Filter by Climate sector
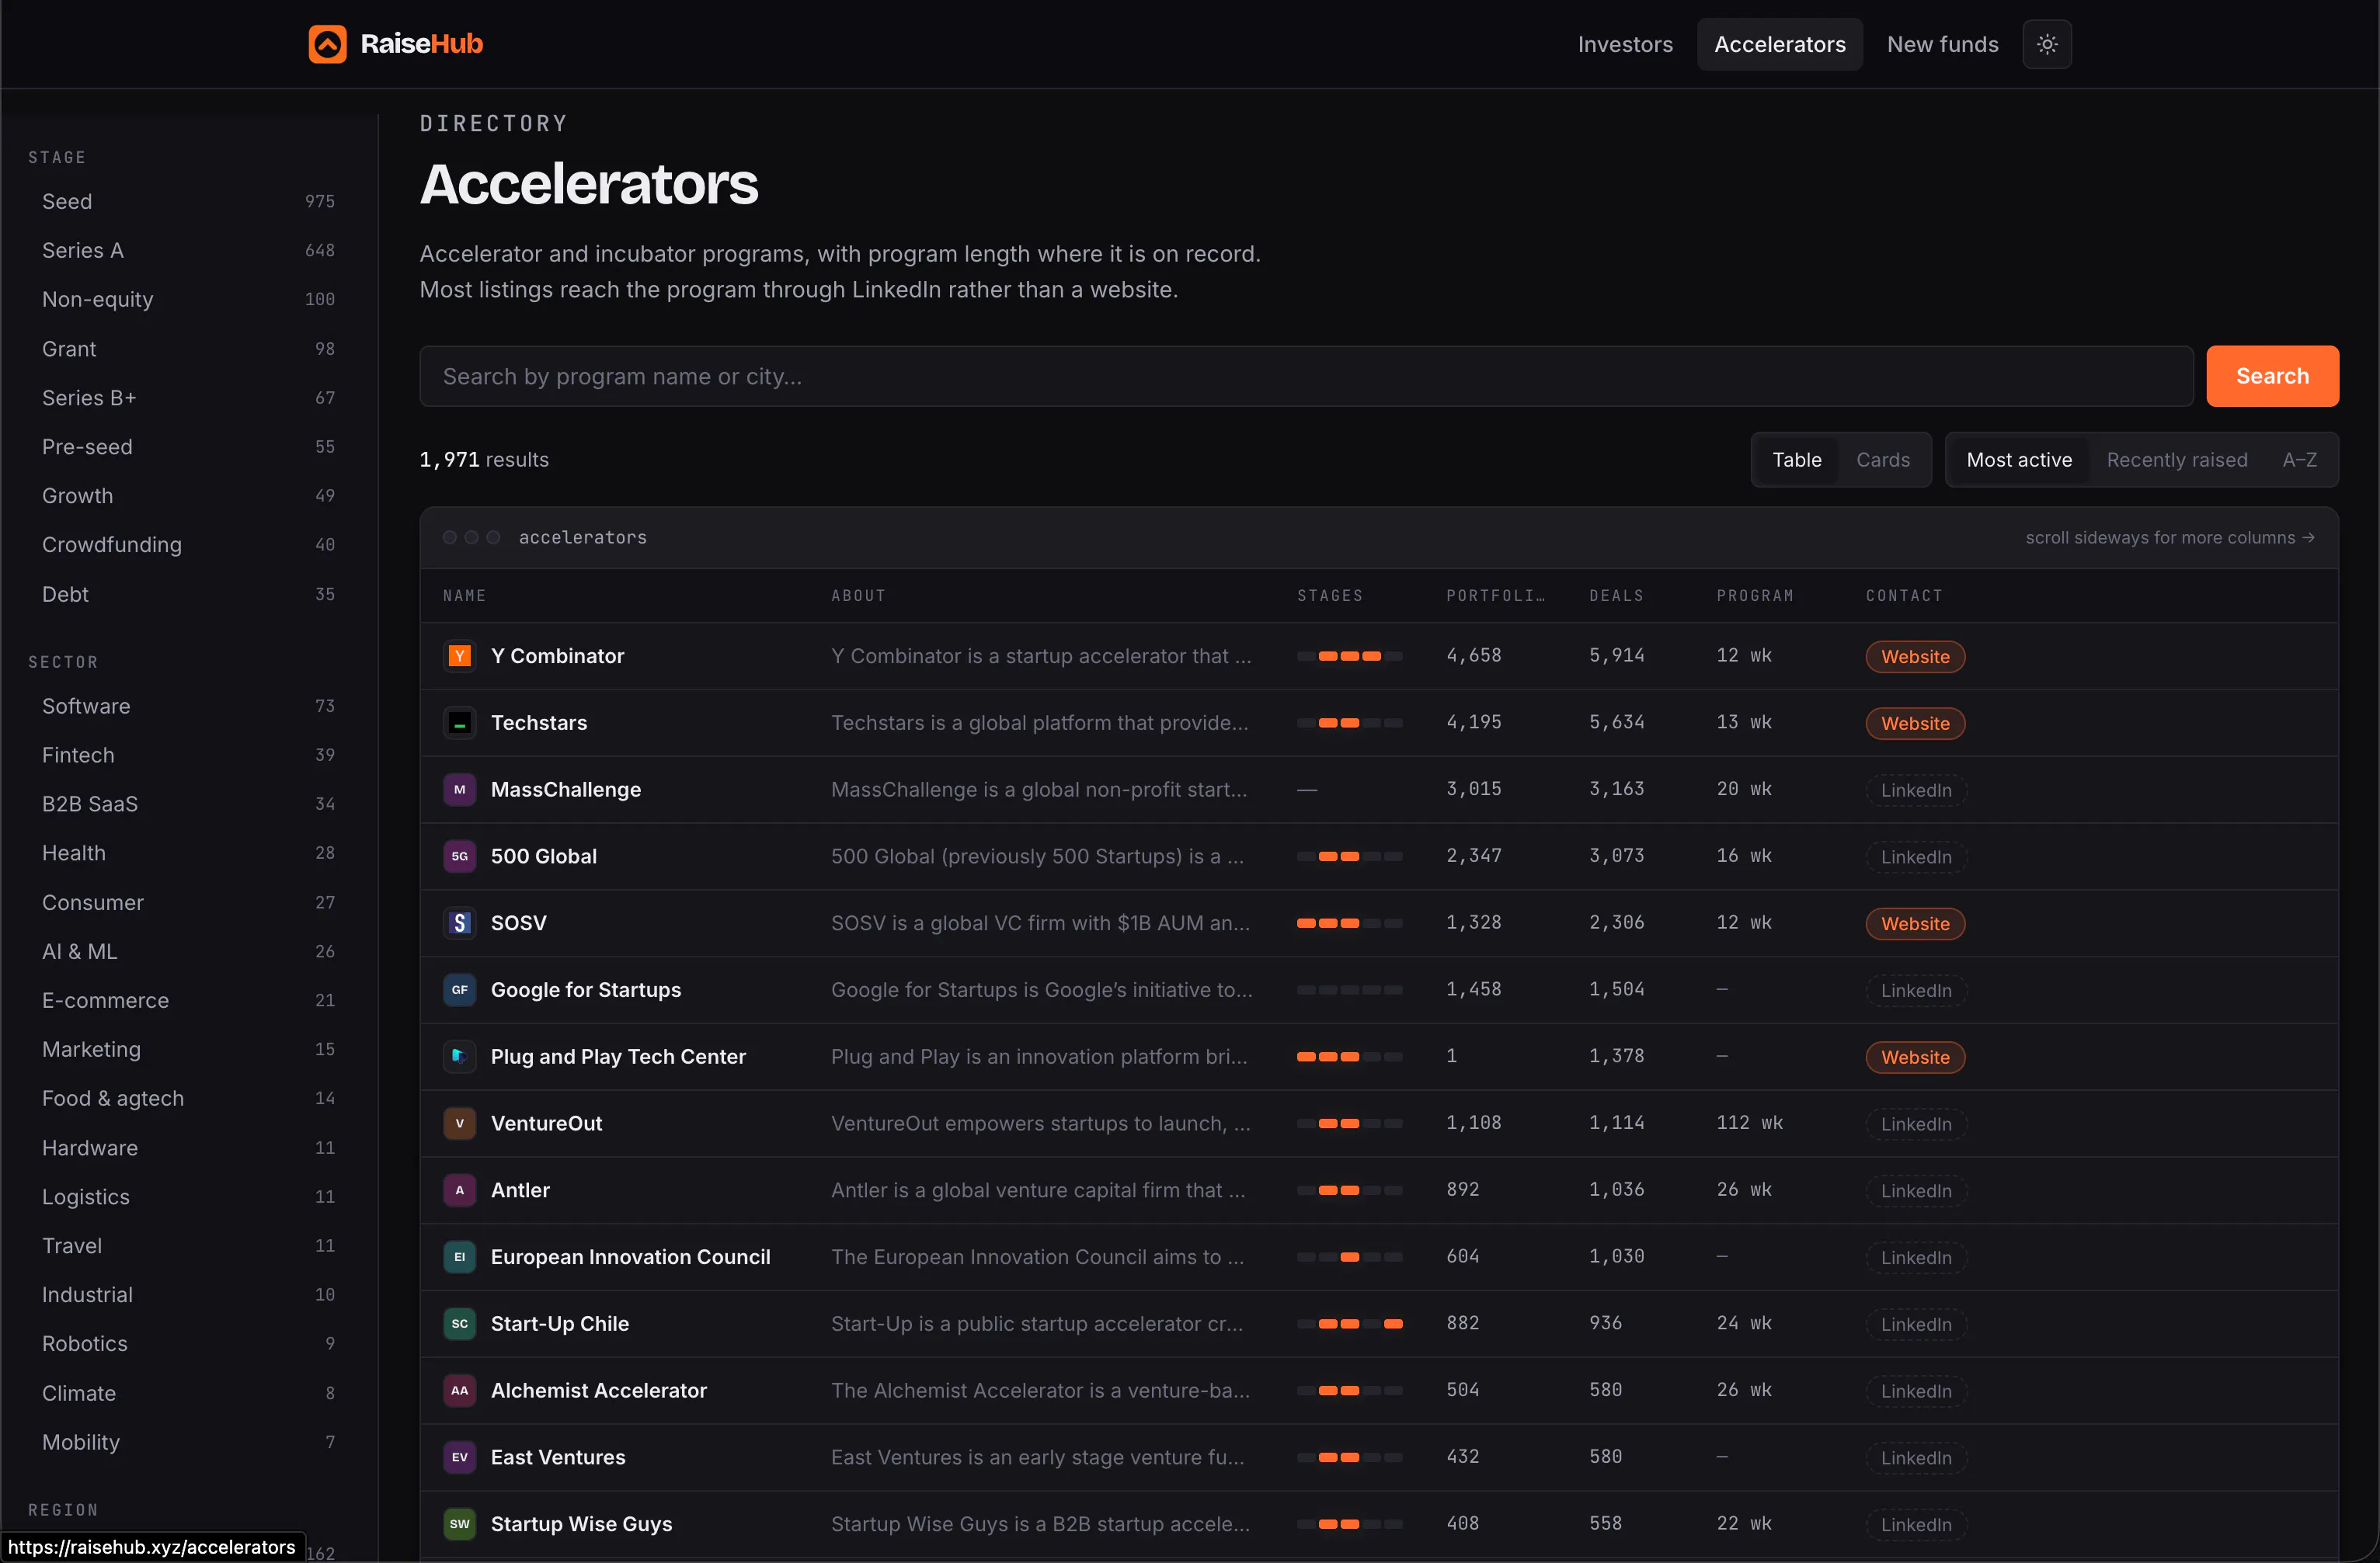The height and width of the screenshot is (1563, 2380). [188, 1393]
